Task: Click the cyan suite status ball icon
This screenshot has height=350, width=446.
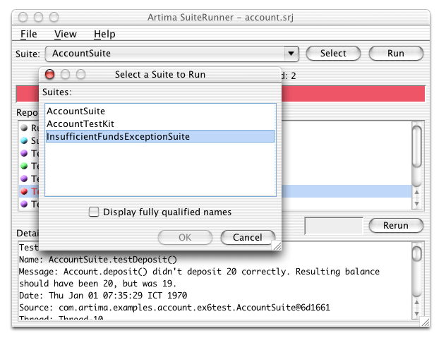Action: pyautogui.click(x=24, y=140)
